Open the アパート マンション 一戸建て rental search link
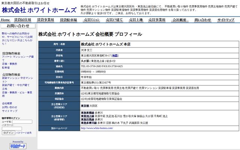The image size is (240, 150). [18, 58]
